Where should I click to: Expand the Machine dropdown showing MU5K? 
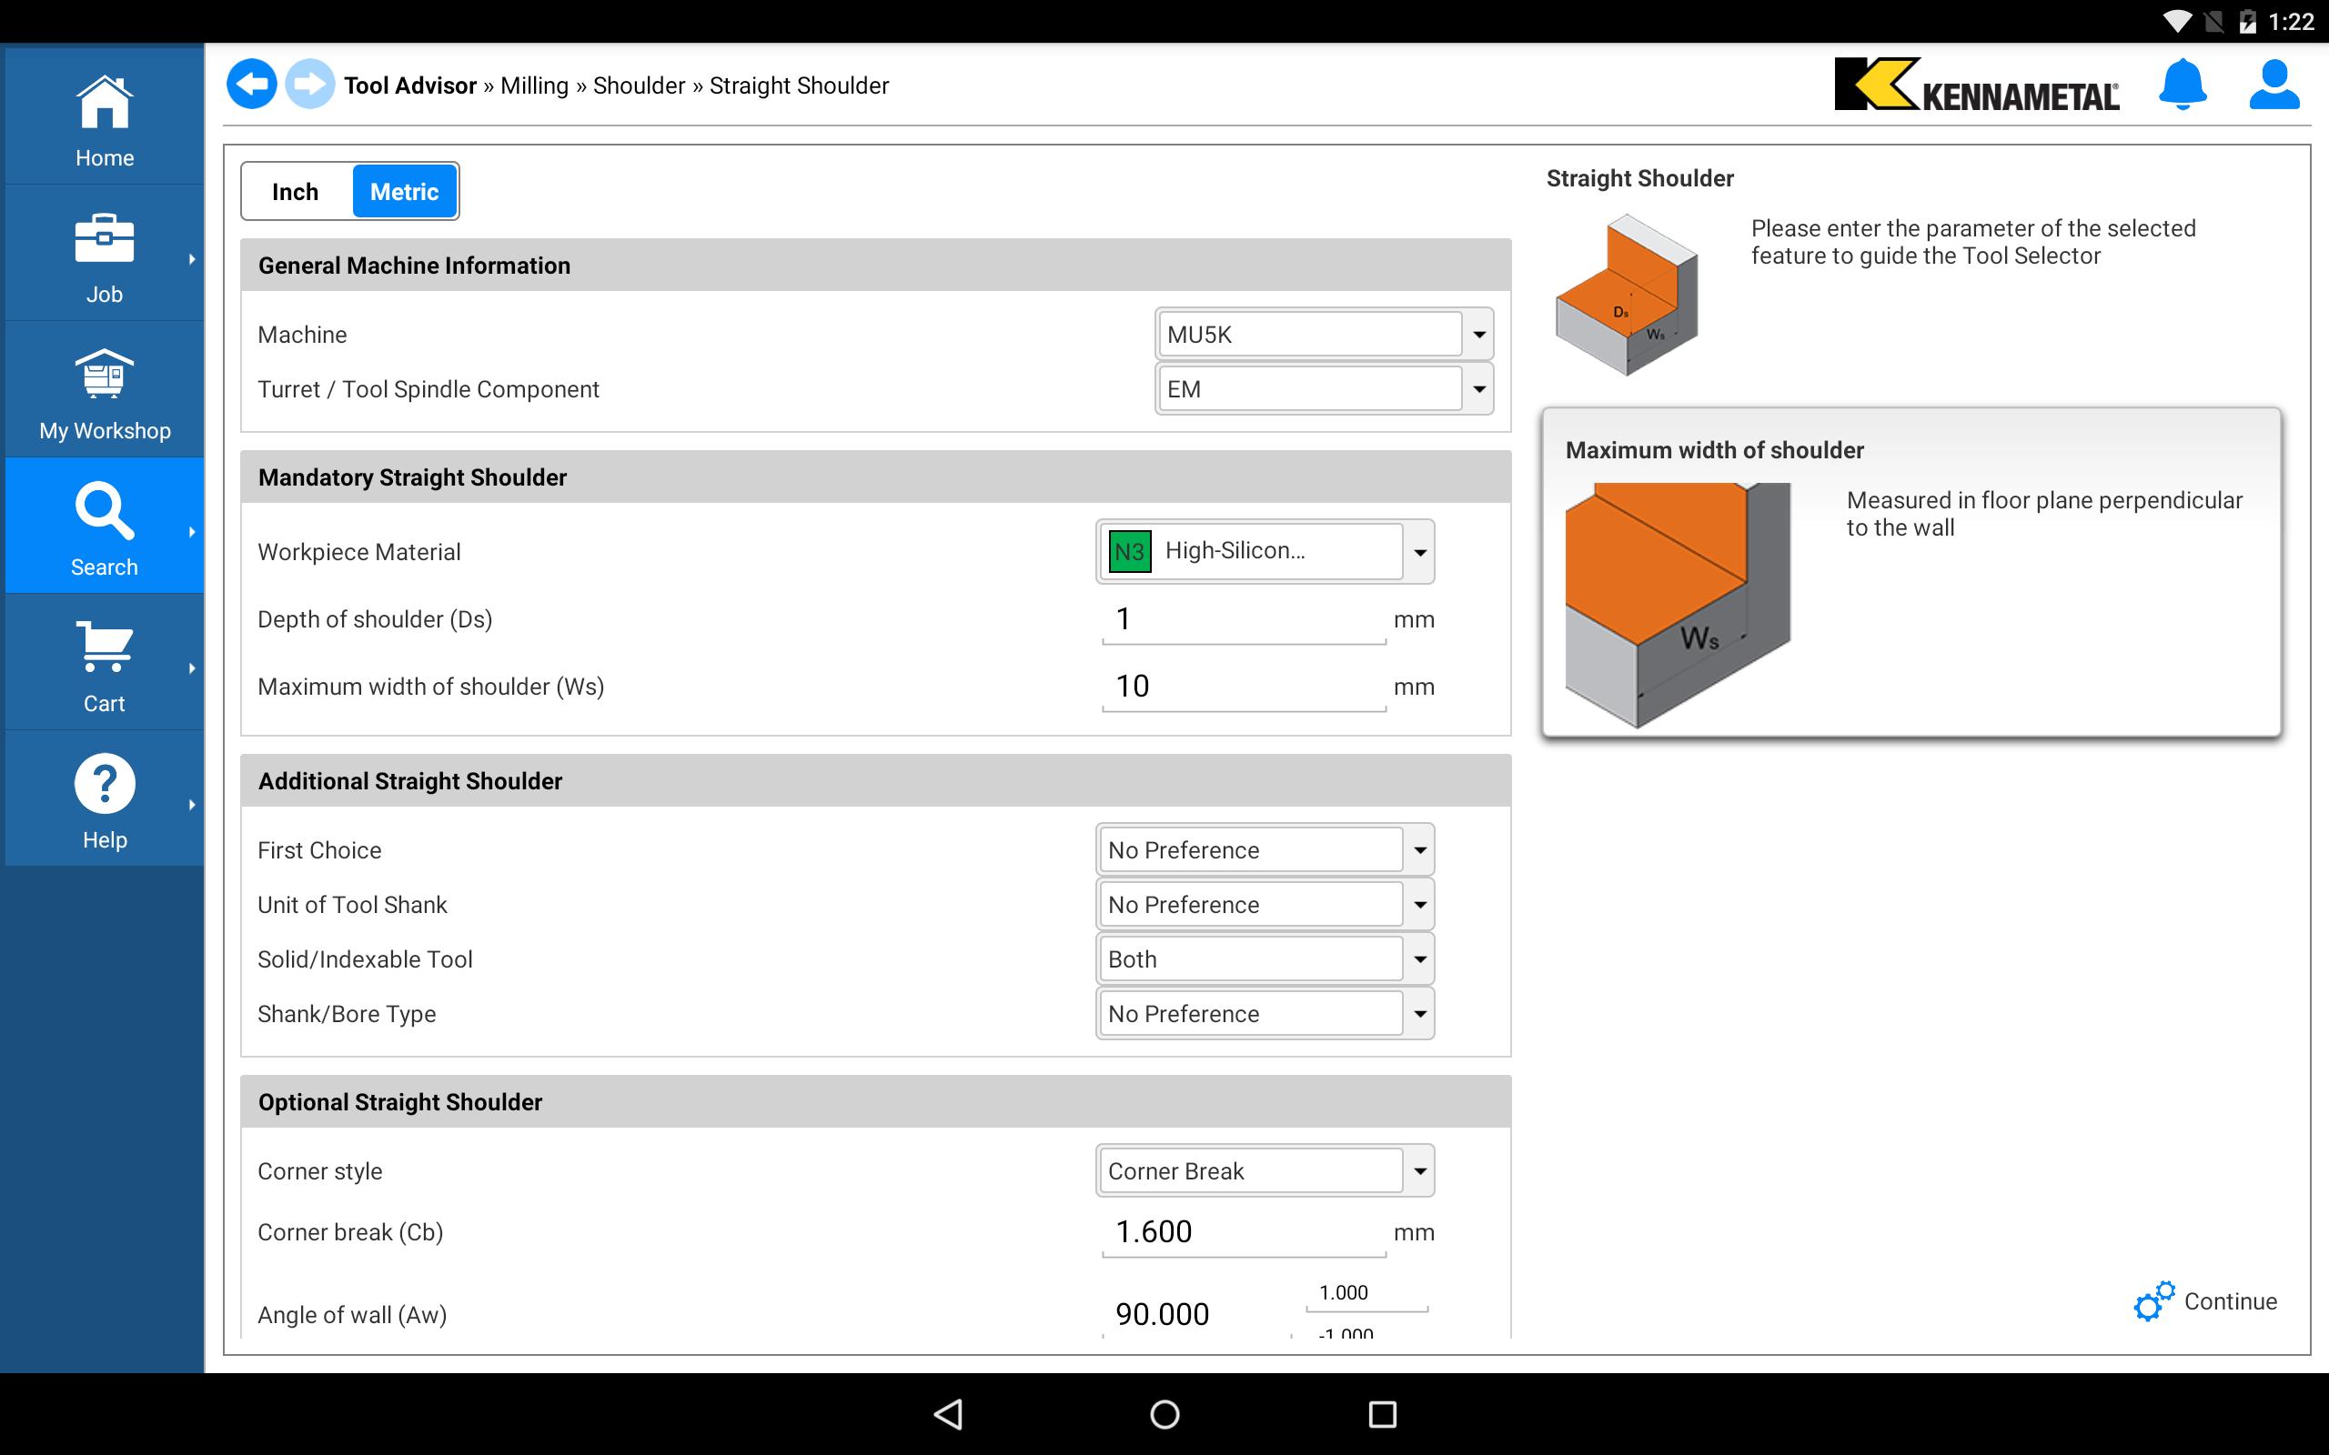click(x=1324, y=335)
